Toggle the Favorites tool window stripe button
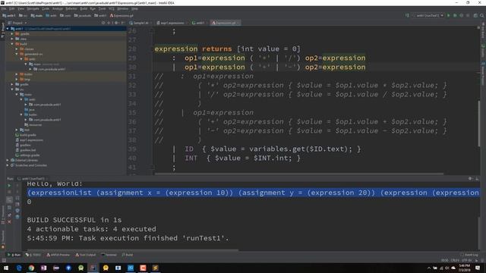The height and width of the screenshot is (273, 486). (3, 240)
